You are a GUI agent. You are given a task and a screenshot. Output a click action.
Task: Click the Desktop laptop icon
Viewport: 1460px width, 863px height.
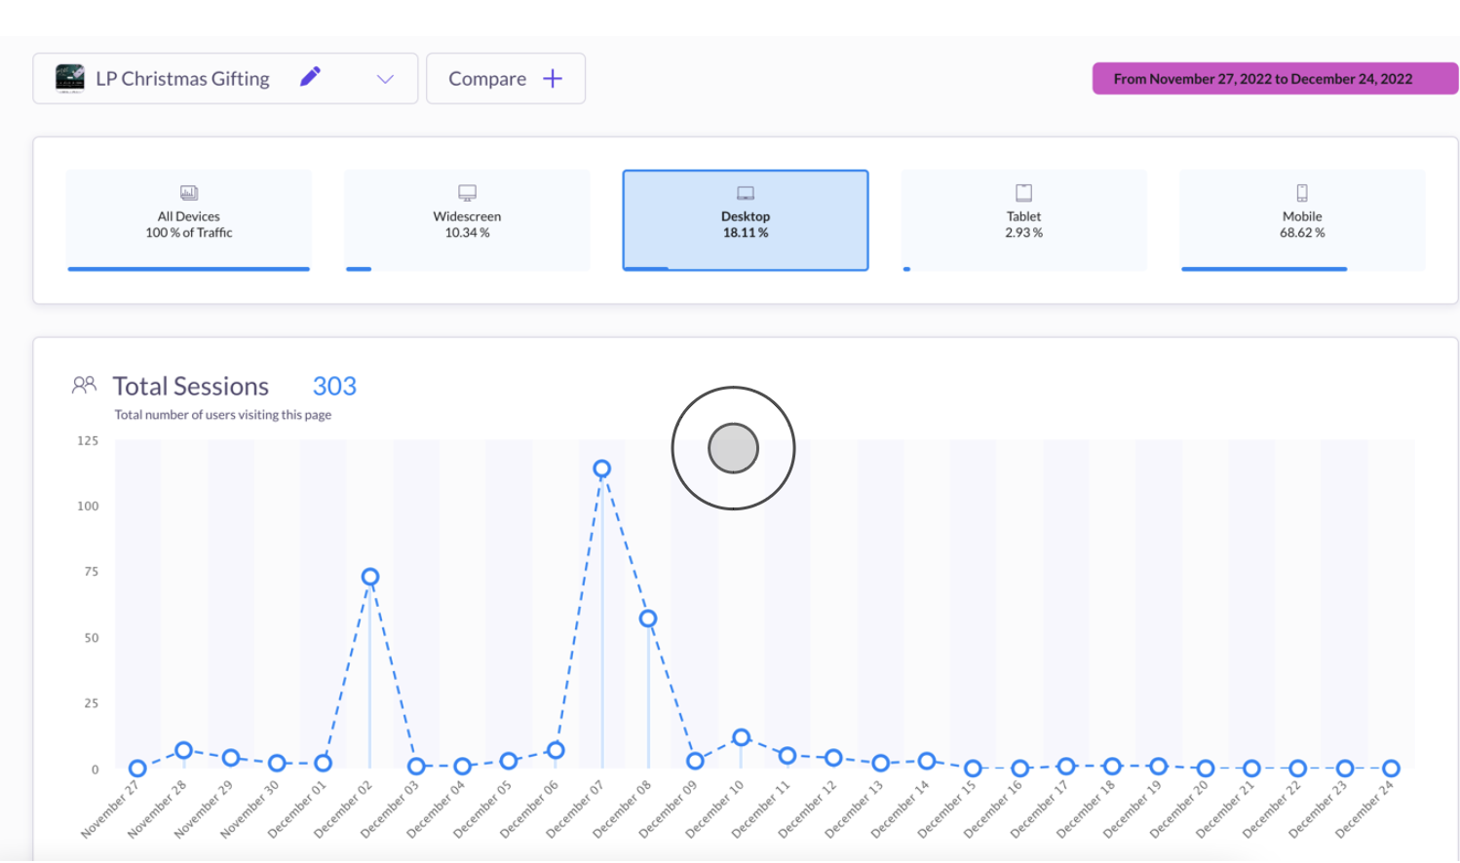click(x=746, y=193)
